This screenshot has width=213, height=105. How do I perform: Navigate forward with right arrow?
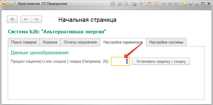coord(36,19)
